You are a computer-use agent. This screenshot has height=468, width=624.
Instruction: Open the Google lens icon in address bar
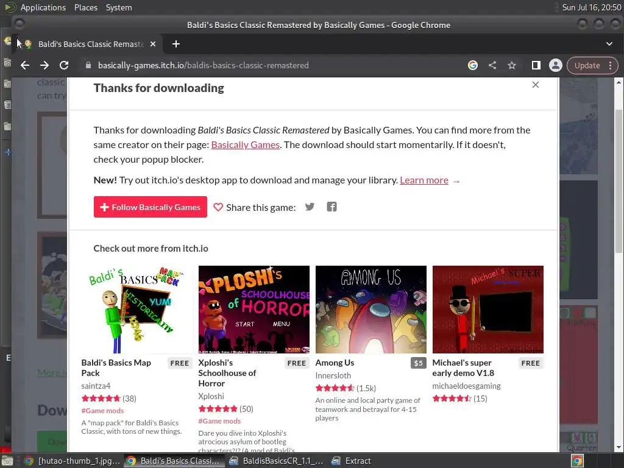[473, 65]
